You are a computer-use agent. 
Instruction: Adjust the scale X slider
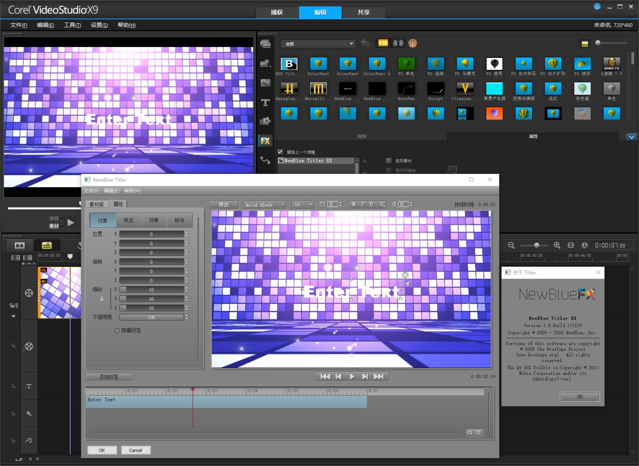(152, 290)
